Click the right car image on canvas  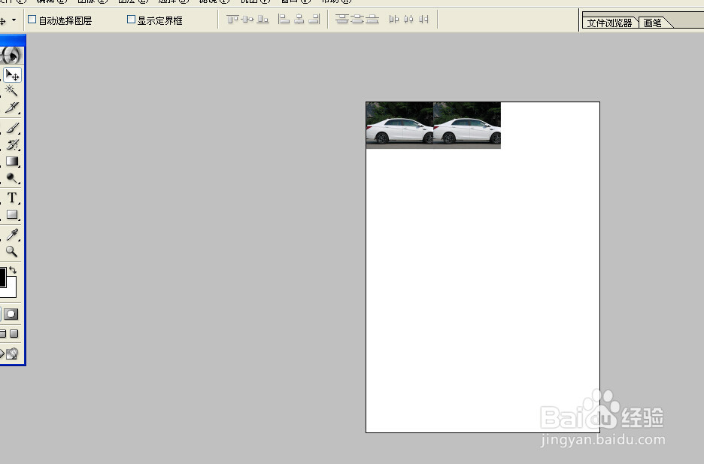coord(467,125)
